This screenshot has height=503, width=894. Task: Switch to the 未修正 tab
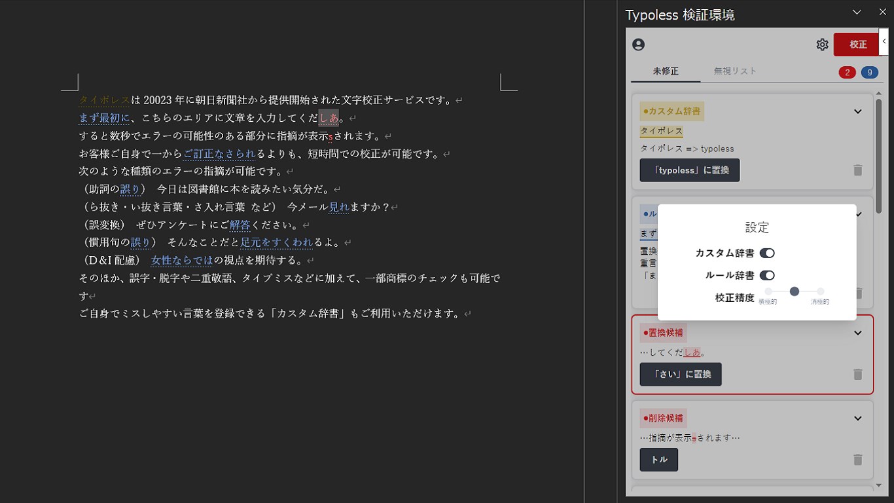click(666, 71)
